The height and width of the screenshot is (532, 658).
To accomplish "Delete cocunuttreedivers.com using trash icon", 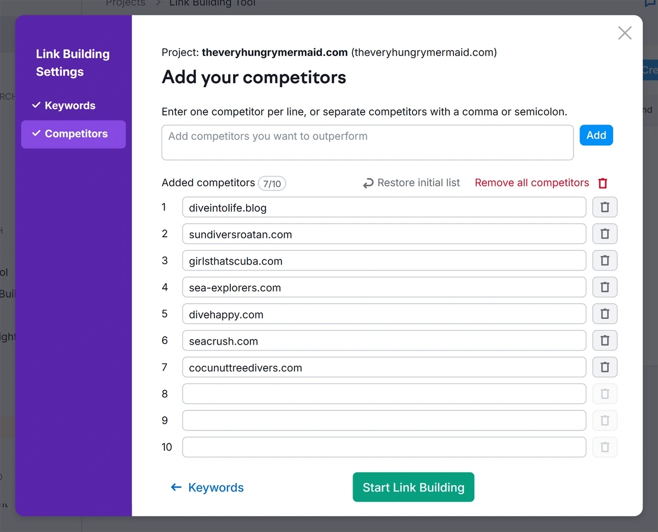I will pos(605,367).
